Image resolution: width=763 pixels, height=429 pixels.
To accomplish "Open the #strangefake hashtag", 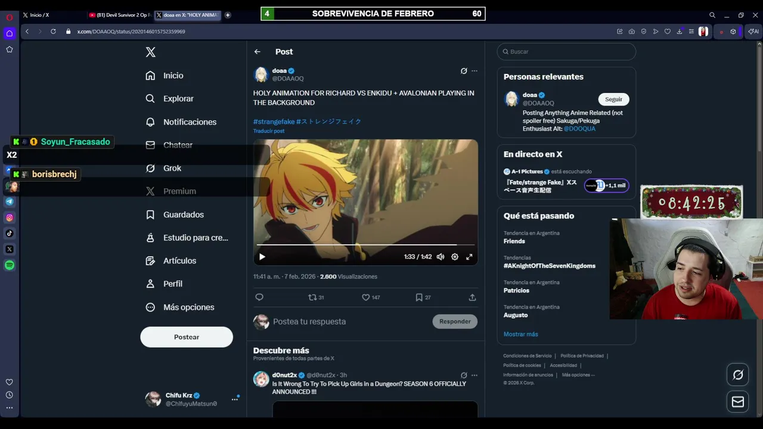I will (x=274, y=122).
